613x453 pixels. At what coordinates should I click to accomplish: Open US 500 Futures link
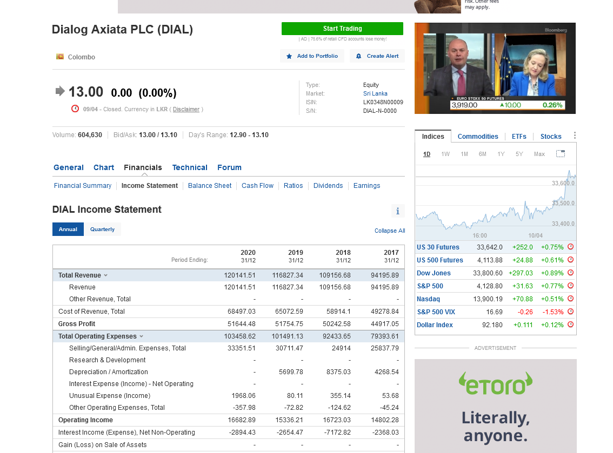[440, 260]
